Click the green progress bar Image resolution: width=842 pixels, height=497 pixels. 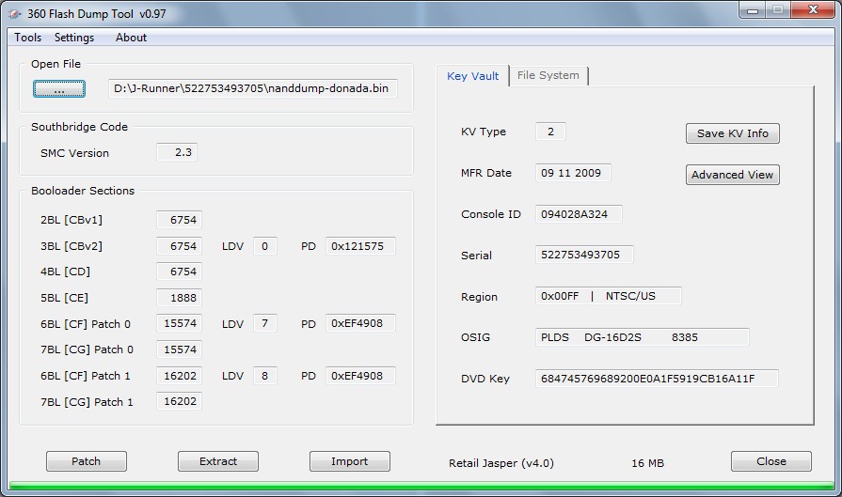coord(421,486)
